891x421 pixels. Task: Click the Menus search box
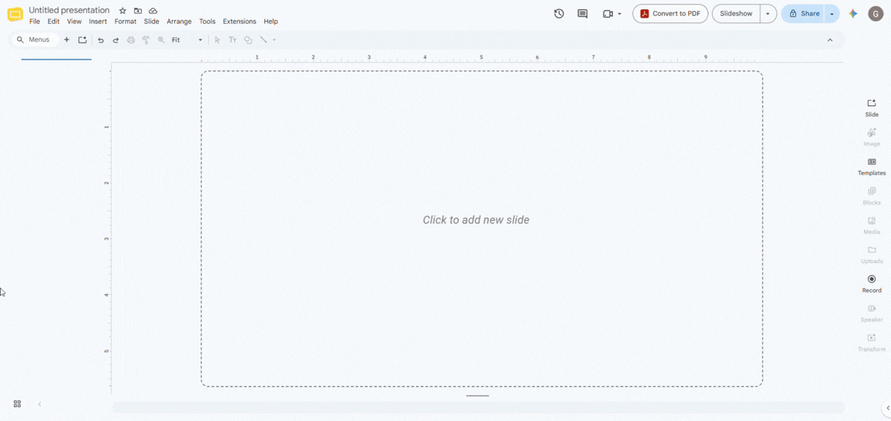coord(36,39)
